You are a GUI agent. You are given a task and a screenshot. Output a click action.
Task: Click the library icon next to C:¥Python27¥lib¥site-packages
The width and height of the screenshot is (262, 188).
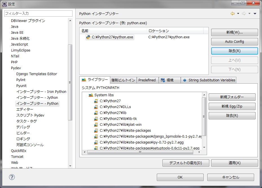pos(96,131)
